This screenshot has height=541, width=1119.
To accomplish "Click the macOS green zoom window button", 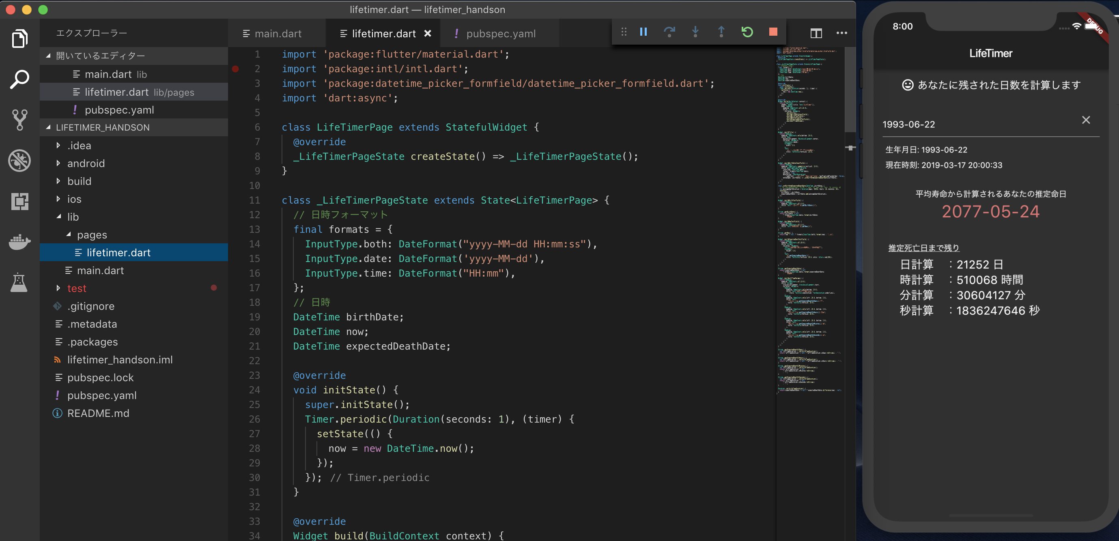I will coord(43,10).
